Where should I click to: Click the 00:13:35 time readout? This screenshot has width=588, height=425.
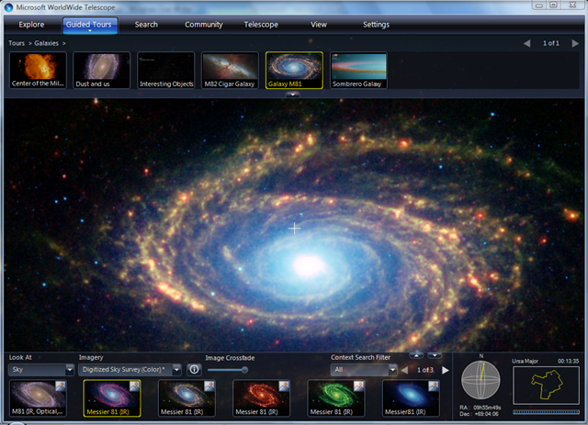[x=568, y=361]
